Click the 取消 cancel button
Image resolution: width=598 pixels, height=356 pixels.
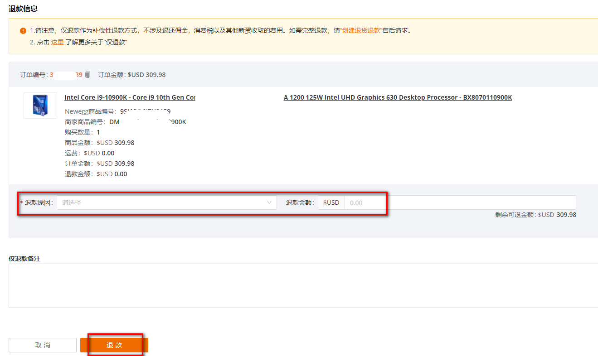click(43, 345)
